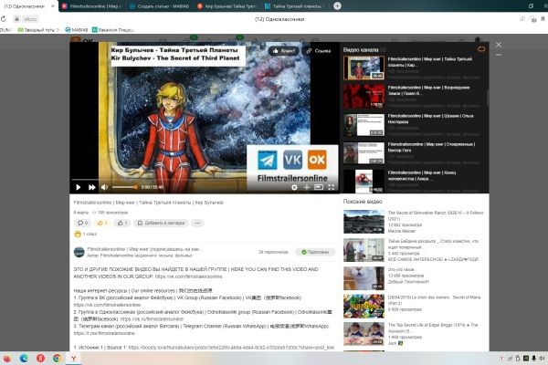Viewport: 548px width, 365px height.
Task: Copy the video link with Ссылка button
Action: coord(319,51)
